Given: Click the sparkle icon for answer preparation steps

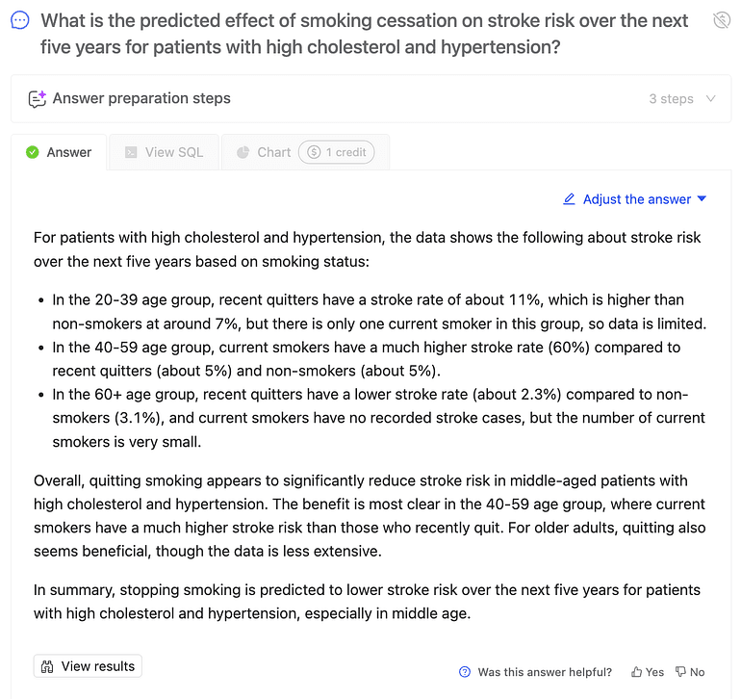Looking at the screenshot, I should point(37,98).
